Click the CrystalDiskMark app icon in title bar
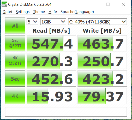This screenshot has height=120, width=132. 4,4
